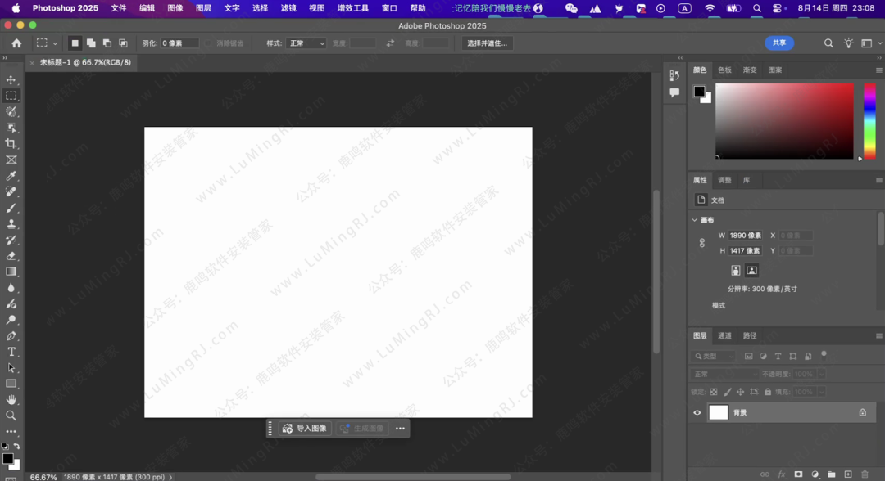Pick the Eyedropper tool

pos(11,176)
